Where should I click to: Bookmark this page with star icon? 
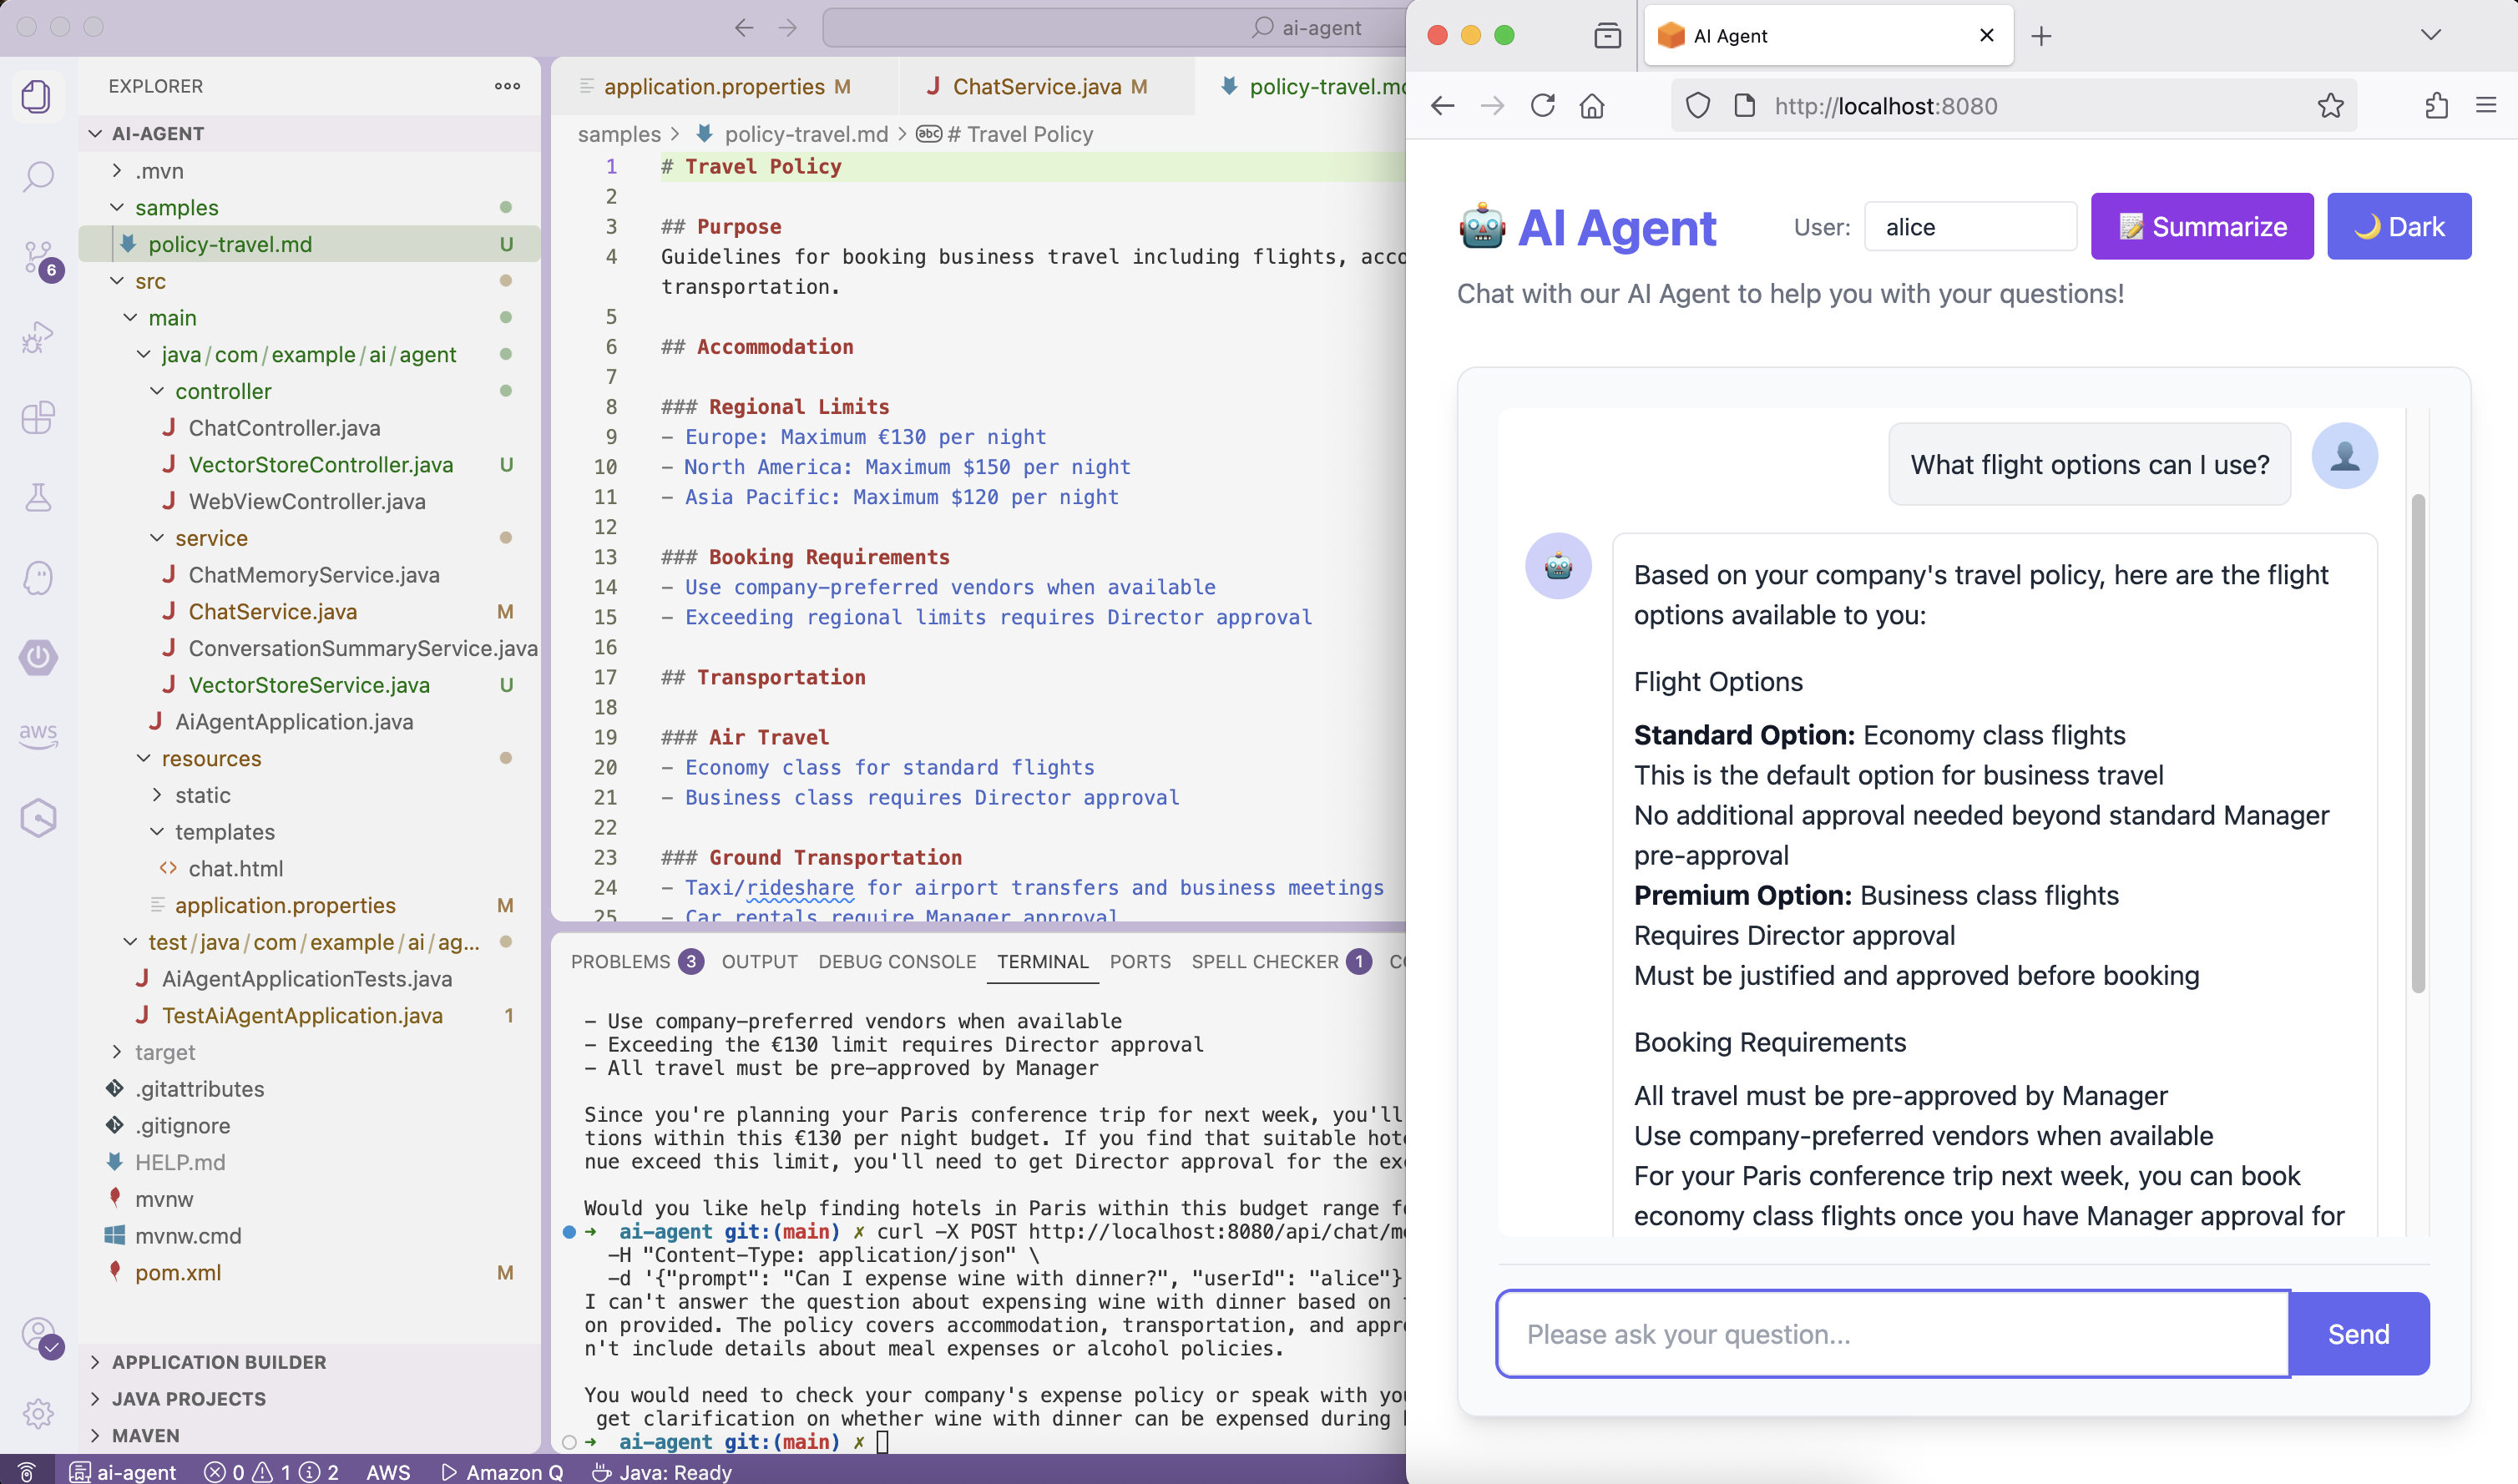pos(2330,106)
